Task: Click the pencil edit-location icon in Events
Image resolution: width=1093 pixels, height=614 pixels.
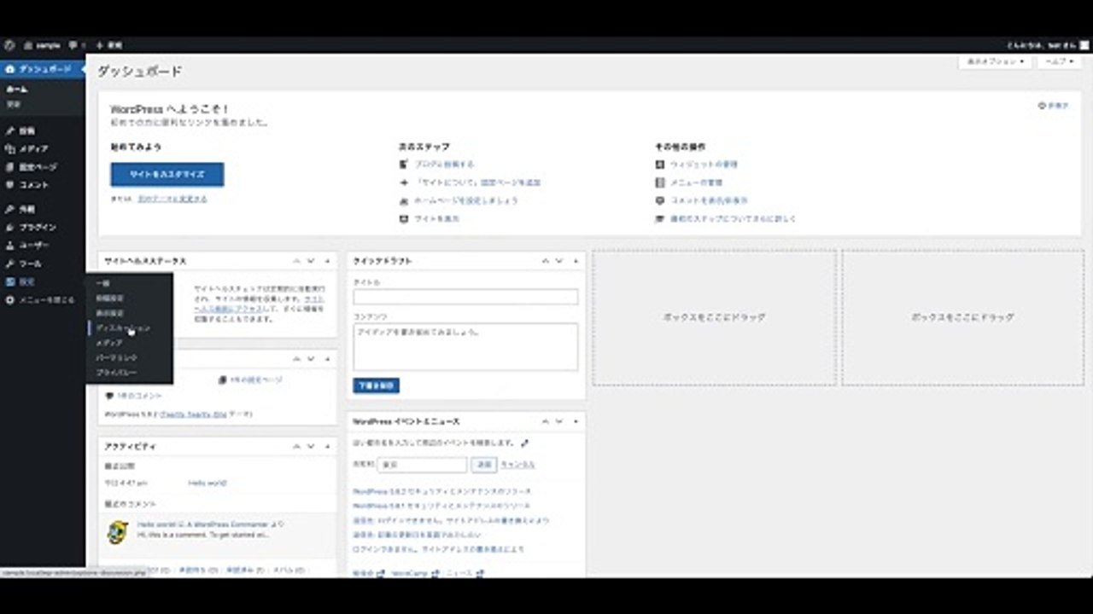Action: [x=524, y=443]
